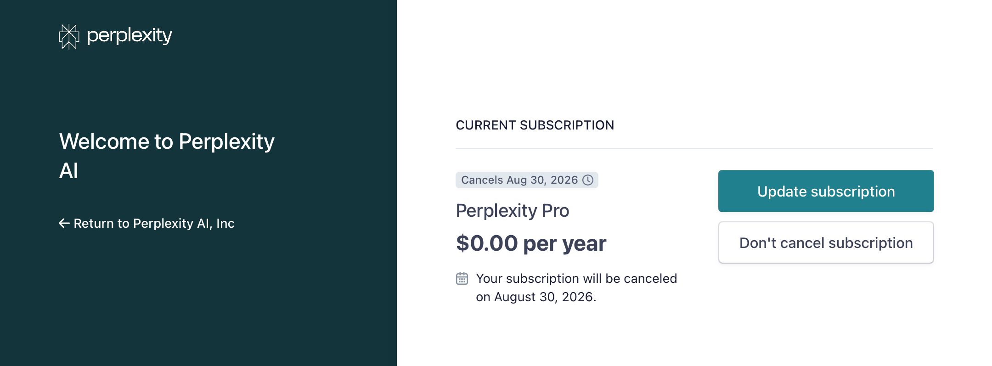Return to Perplexity AI, Inc
Image resolution: width=992 pixels, height=366 pixels.
[147, 223]
